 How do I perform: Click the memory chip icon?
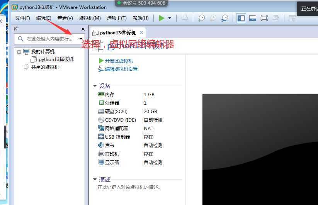(x=101, y=94)
